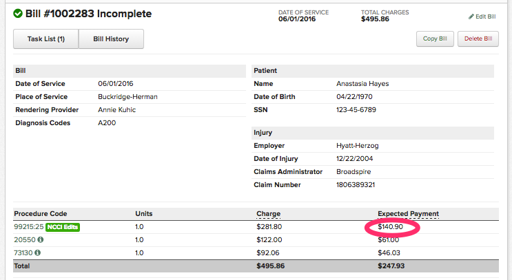Open procedure code 99215:25 link
Screen dimensions: 512x280
pyautogui.click(x=29, y=226)
